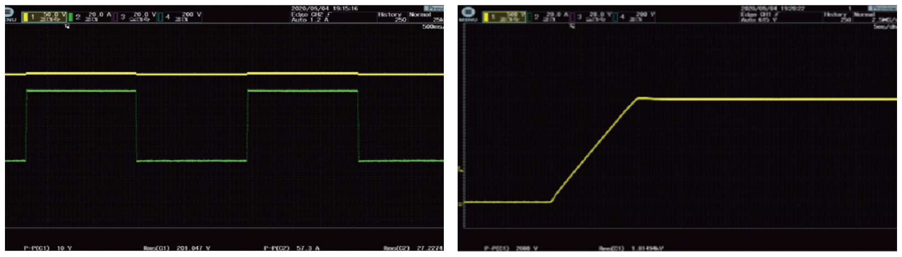Open Edge CH1 trigger settings on right scope
Viewport: 902px width, 257px height.
click(x=758, y=17)
